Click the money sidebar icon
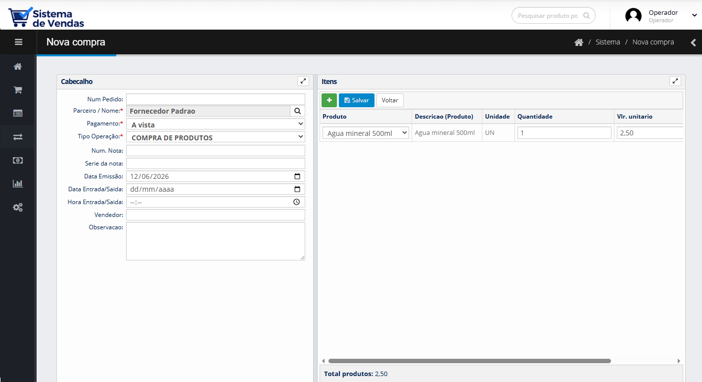The height and width of the screenshot is (382, 702). pos(18,160)
